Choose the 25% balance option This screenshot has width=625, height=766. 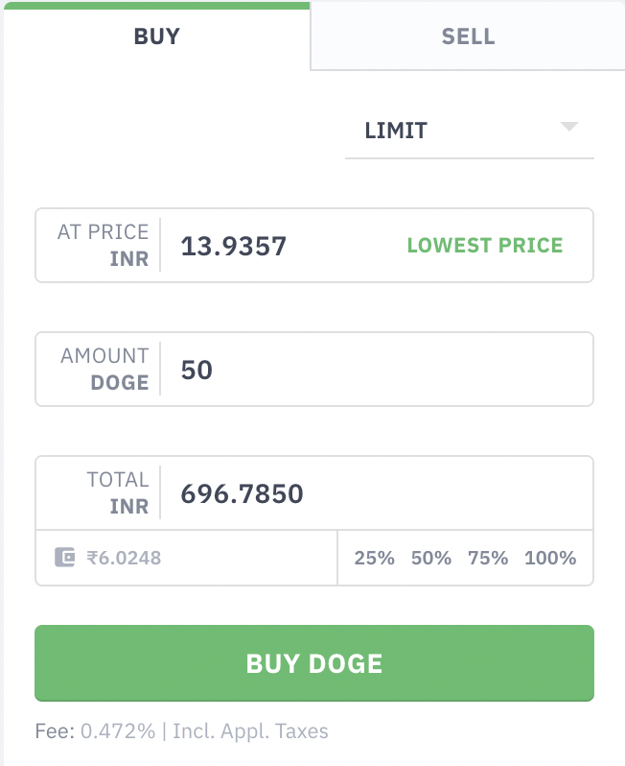pyautogui.click(x=374, y=558)
